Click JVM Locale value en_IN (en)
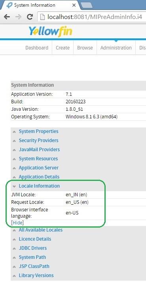 coord(76,195)
